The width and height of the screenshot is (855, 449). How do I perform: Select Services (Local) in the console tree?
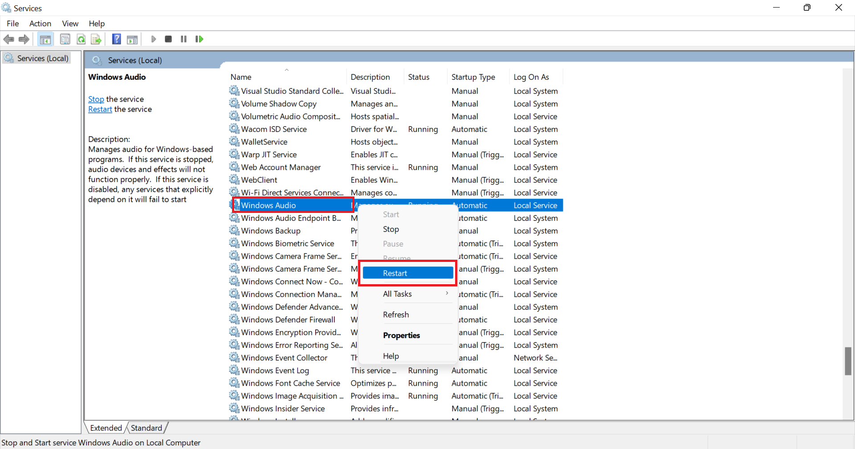[42, 58]
